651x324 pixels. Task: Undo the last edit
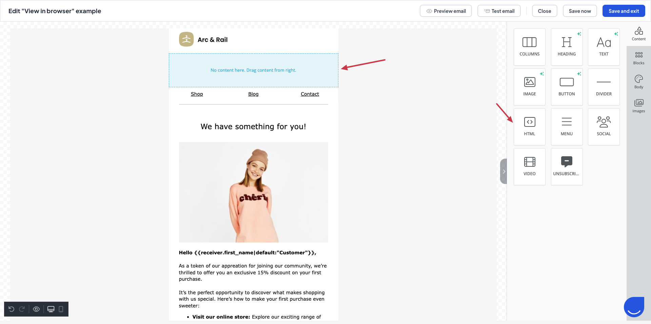click(11, 309)
